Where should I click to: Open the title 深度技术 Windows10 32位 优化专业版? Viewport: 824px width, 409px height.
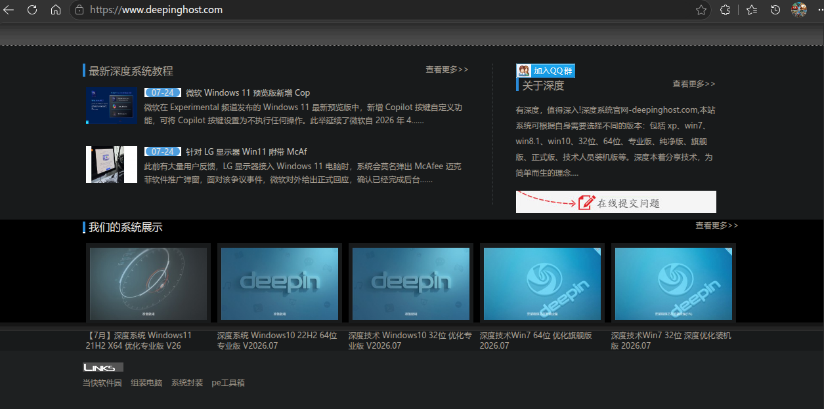tap(410, 340)
